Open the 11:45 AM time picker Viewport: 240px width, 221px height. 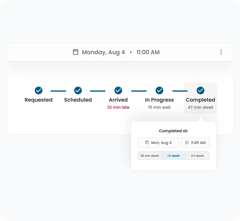point(195,142)
